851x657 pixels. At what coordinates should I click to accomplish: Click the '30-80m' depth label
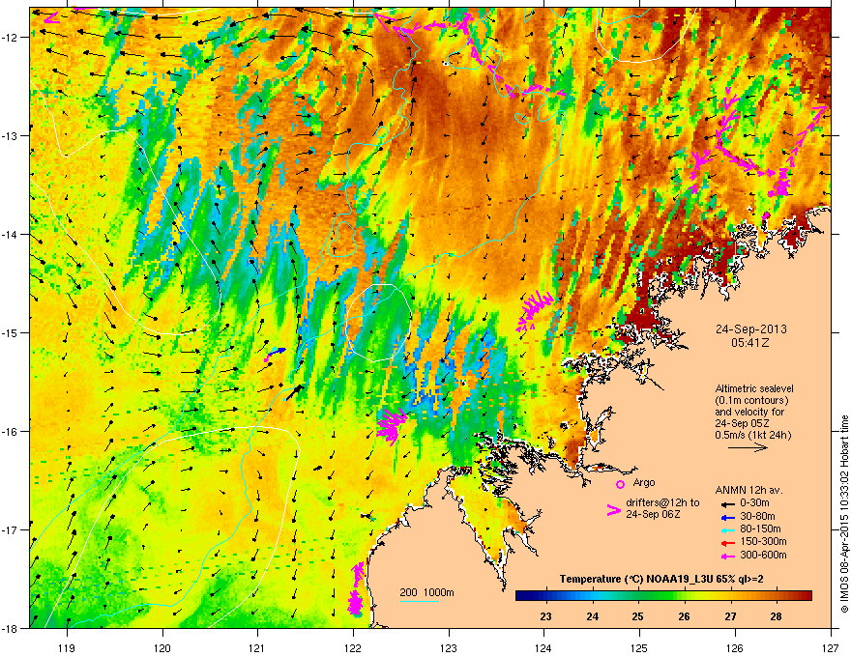pos(757,517)
